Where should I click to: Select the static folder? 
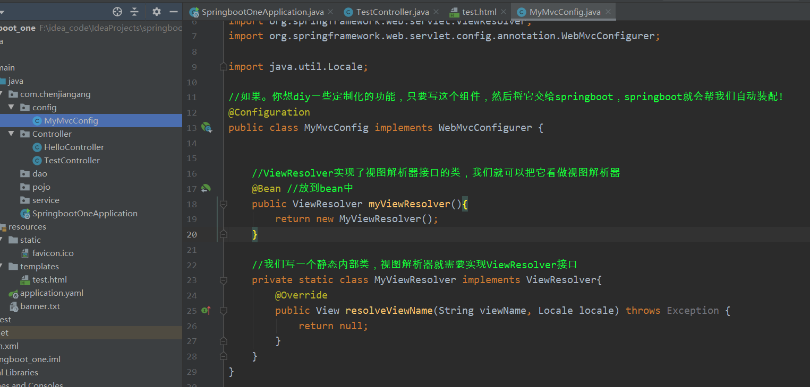(x=30, y=240)
